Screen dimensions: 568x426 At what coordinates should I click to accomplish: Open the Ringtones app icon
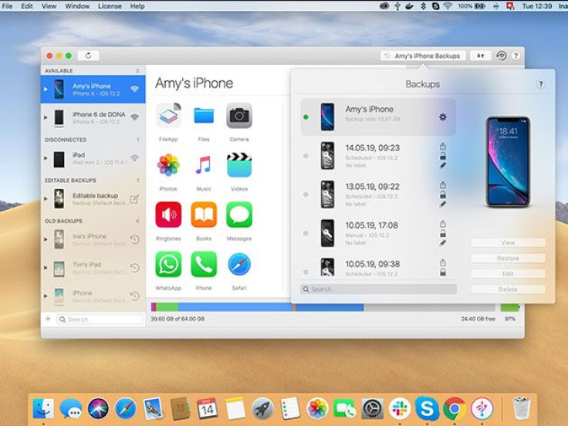tap(168, 215)
